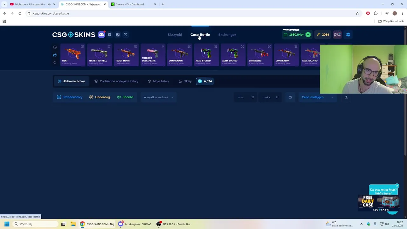Open the X (Twitter) social icon
Viewport: 407px width, 229px height.
(x=126, y=35)
